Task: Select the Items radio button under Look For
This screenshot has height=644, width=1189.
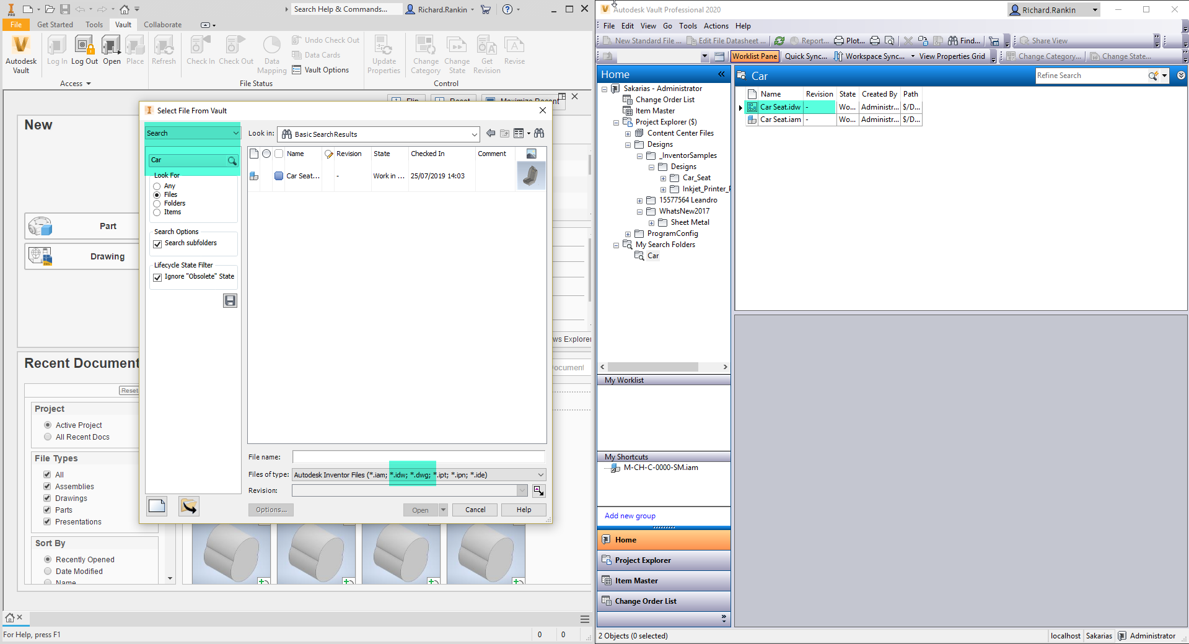Action: 157,212
